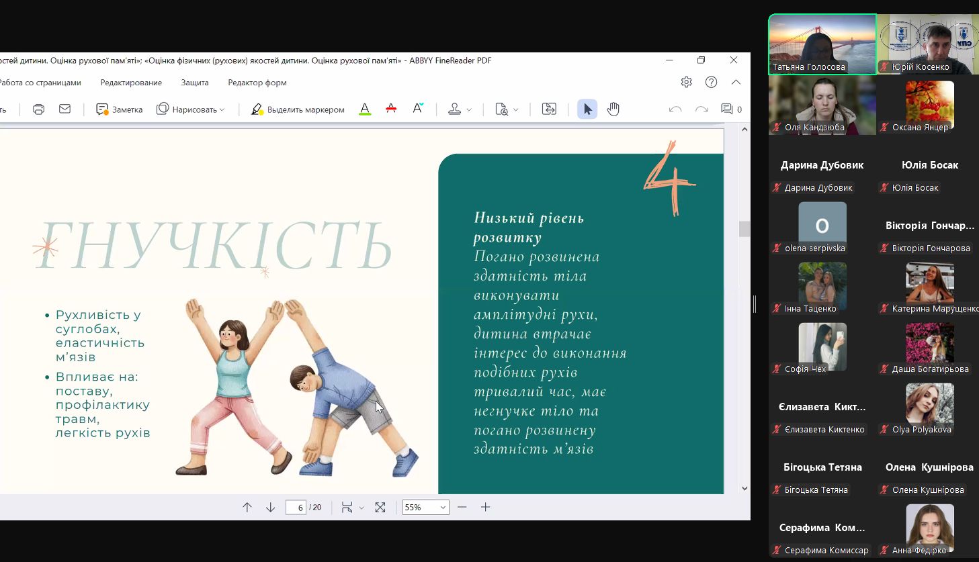The width and height of the screenshot is (979, 562).
Task: Open the zoom level 55% dropdown
Action: click(443, 508)
